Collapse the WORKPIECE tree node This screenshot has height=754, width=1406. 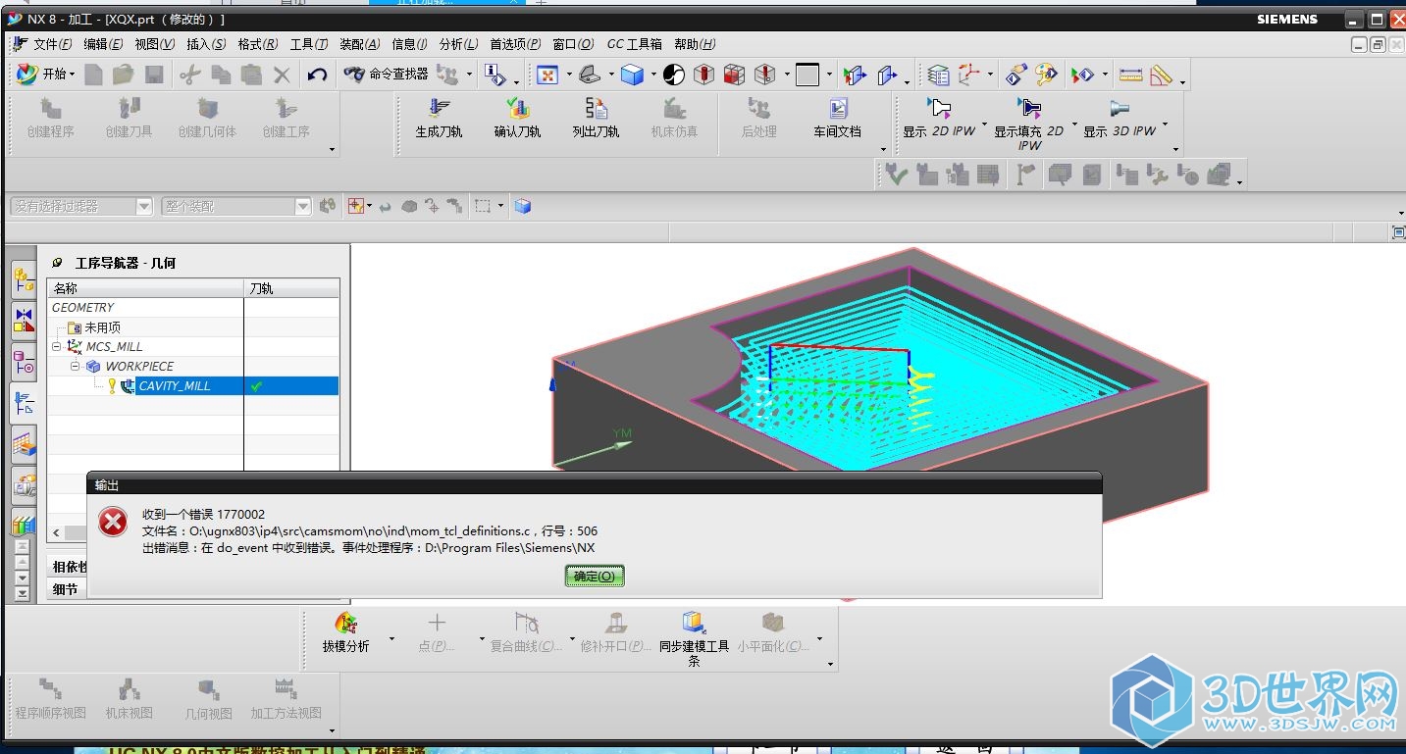pos(76,366)
